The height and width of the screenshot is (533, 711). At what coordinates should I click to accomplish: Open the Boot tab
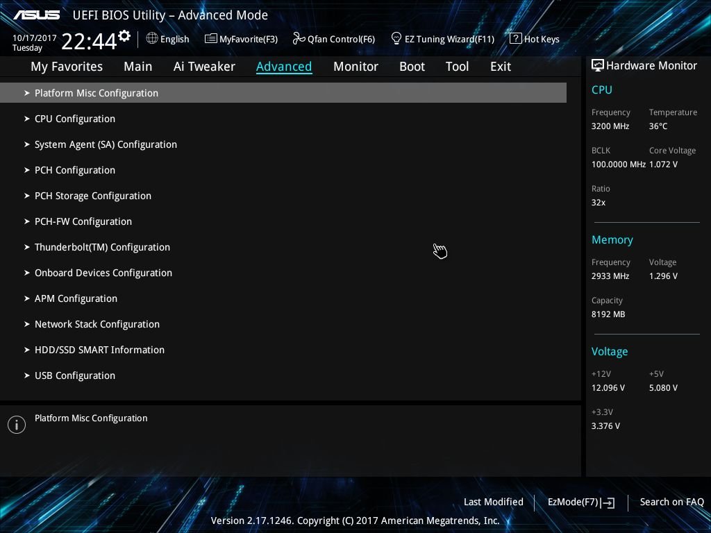412,67
